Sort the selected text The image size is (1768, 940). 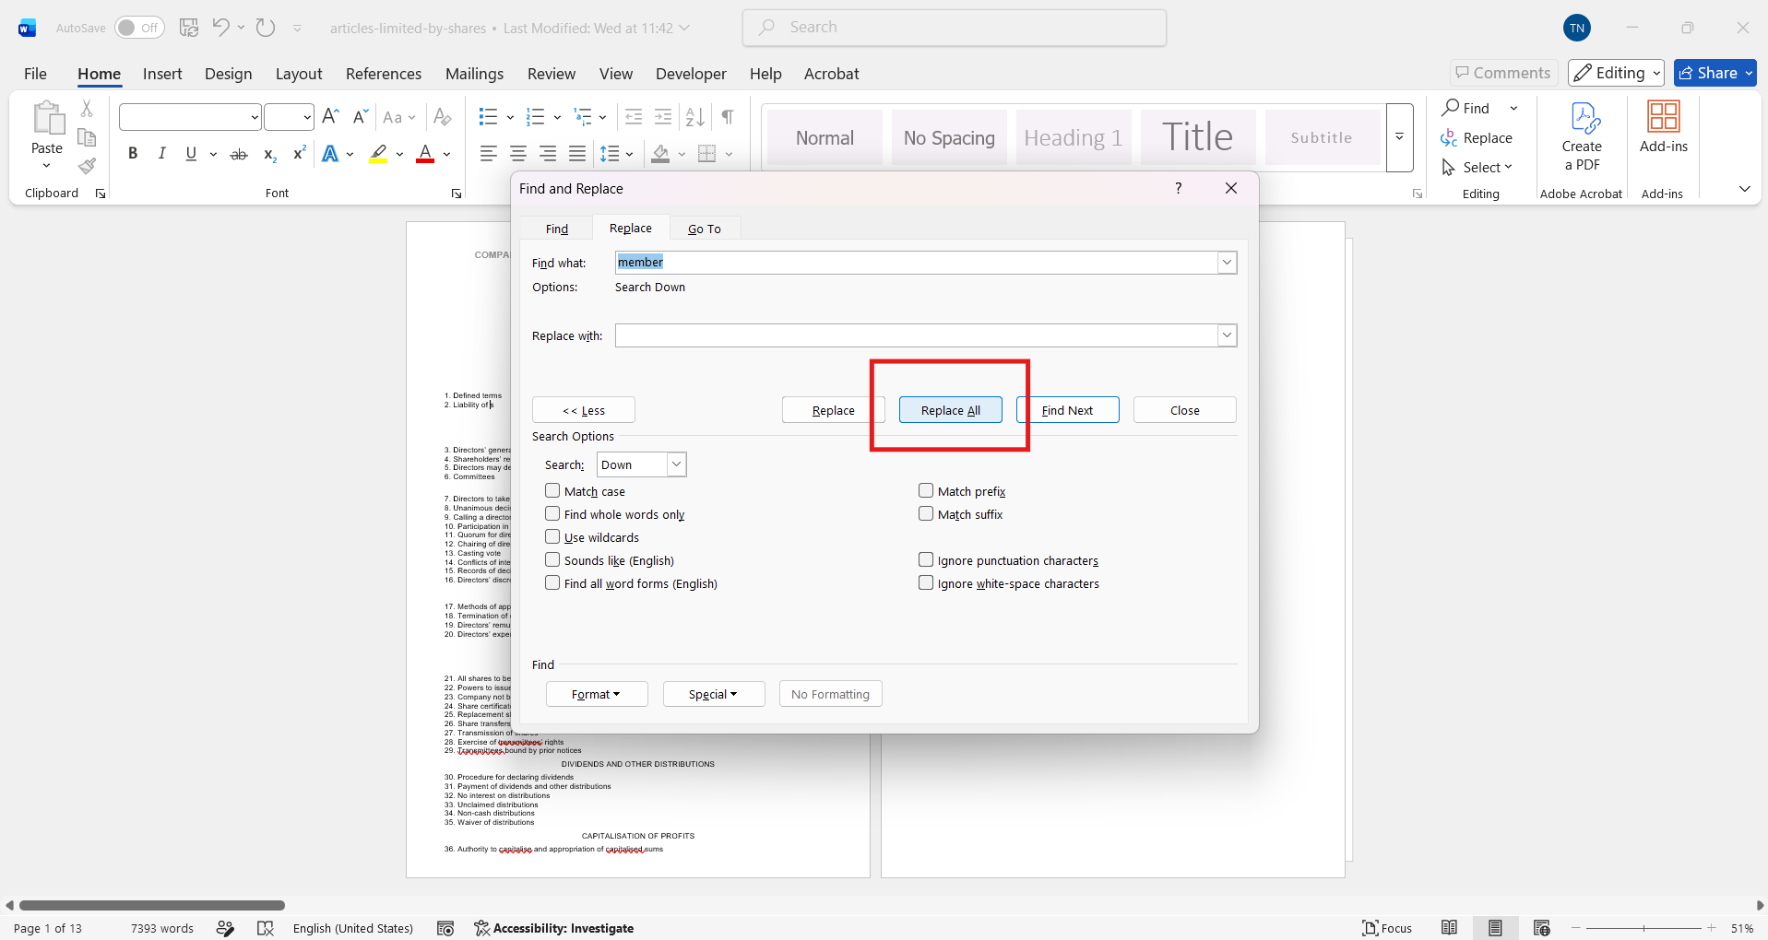(x=695, y=117)
